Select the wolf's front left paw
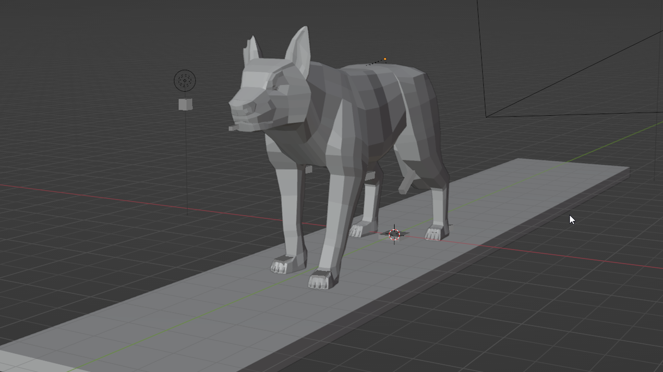 pos(284,266)
